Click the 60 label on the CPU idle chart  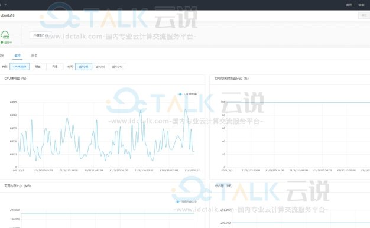tap(223, 128)
